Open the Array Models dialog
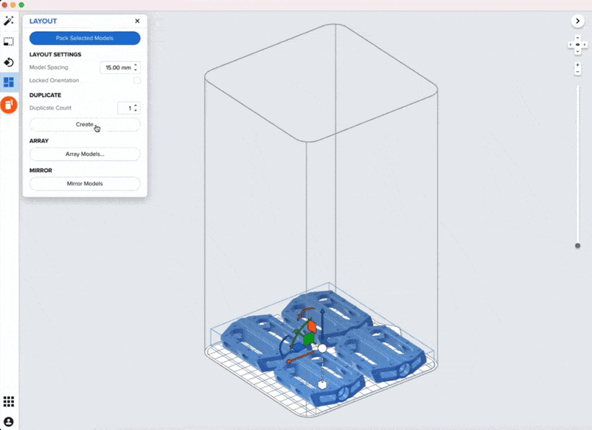 point(85,154)
